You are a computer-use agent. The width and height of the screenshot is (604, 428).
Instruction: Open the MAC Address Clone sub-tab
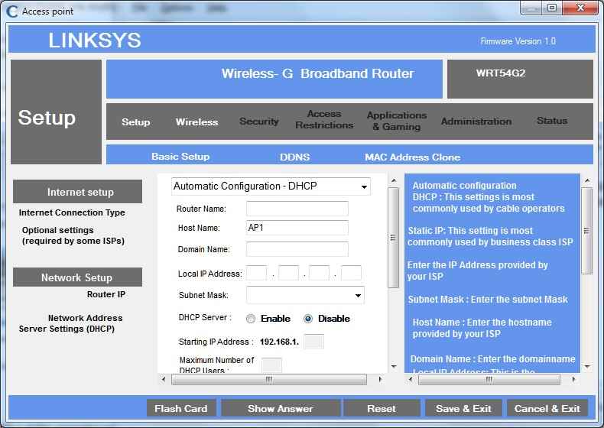tap(412, 157)
